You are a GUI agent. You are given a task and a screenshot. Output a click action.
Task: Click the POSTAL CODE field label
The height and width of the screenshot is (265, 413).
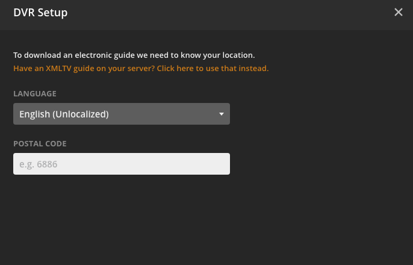[40, 144]
